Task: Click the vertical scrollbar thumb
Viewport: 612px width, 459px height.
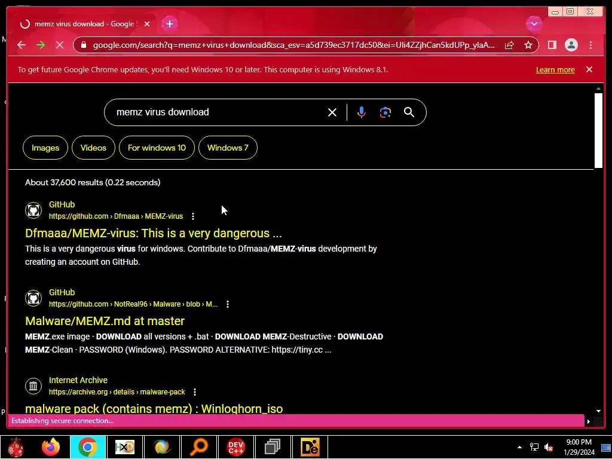Action: coord(598,130)
